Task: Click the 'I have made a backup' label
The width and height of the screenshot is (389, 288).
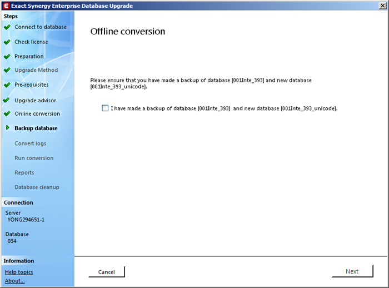Action: coord(224,108)
